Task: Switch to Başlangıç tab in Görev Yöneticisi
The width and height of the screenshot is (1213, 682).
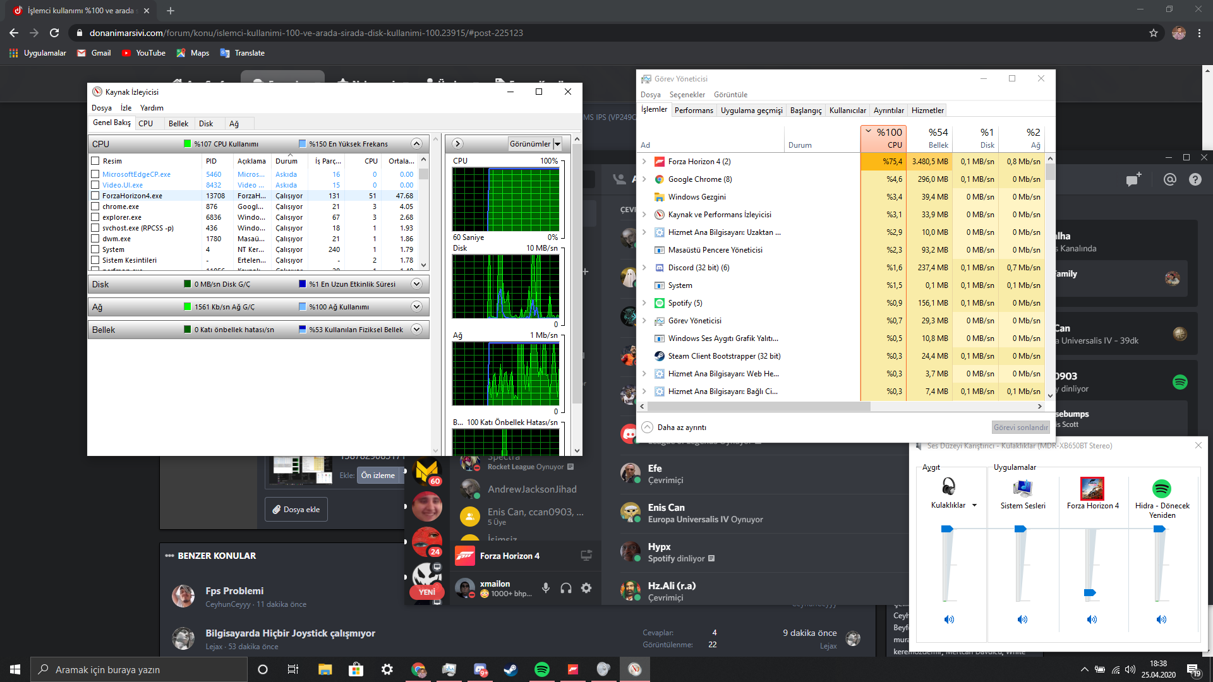Action: pos(806,111)
